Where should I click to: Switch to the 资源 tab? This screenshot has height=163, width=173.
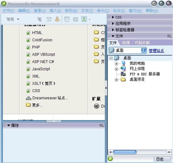coord(126,43)
